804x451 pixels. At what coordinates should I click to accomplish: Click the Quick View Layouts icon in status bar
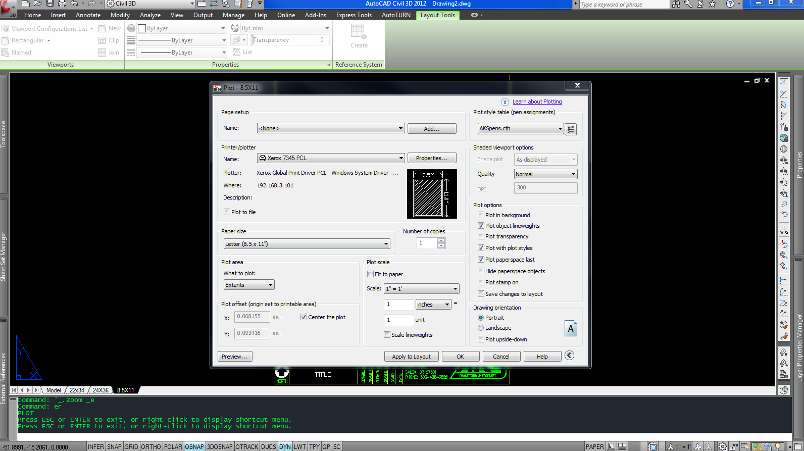click(611, 446)
